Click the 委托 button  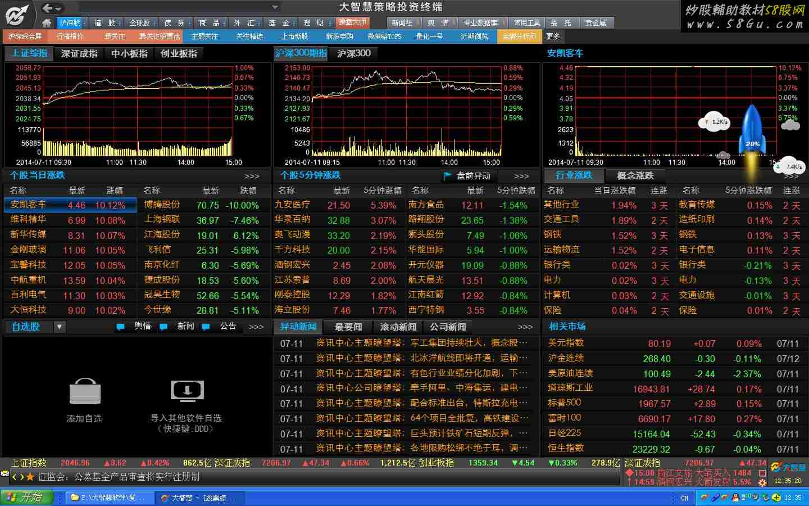click(x=561, y=23)
